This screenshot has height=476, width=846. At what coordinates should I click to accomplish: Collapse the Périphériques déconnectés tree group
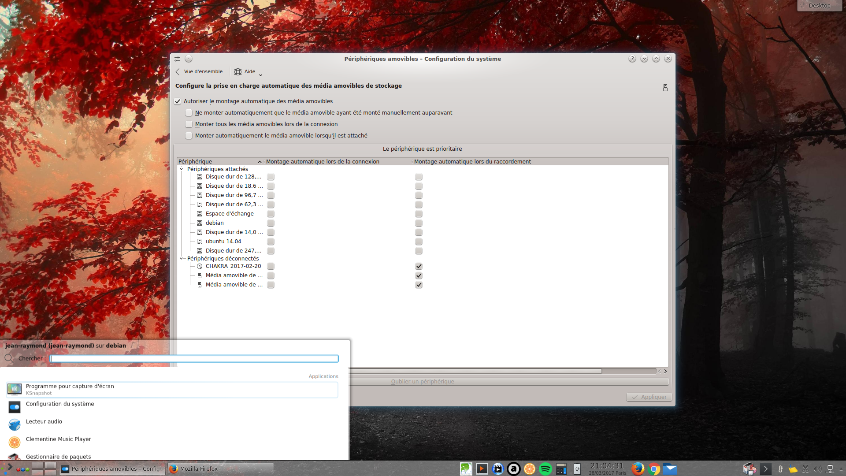coord(181,259)
